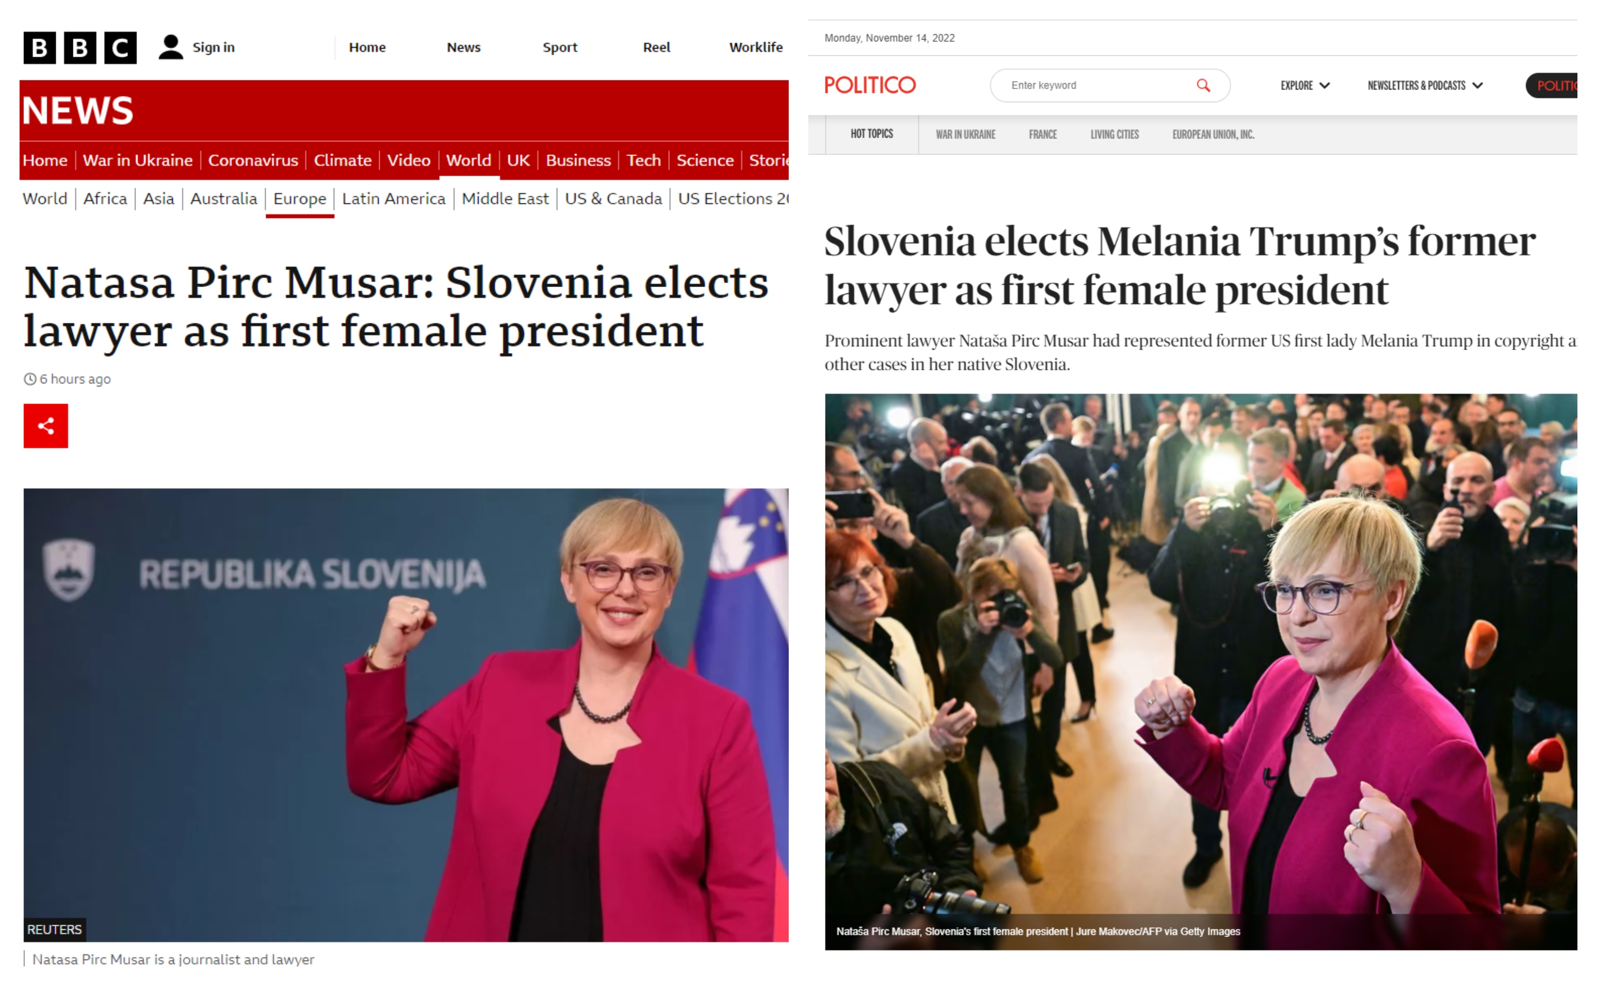This screenshot has height=986, width=1597.
Task: Click the clock icon next to timestamp
Action: (x=30, y=379)
